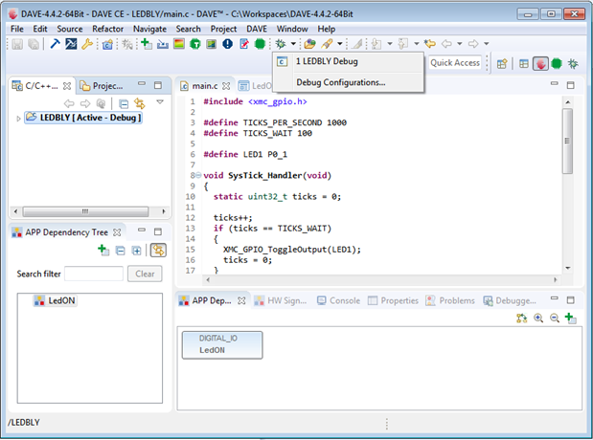Viewport: 593px width, 440px height.
Task: Select 1 LEDBLY Debug from dropdown menu
Action: (x=326, y=62)
